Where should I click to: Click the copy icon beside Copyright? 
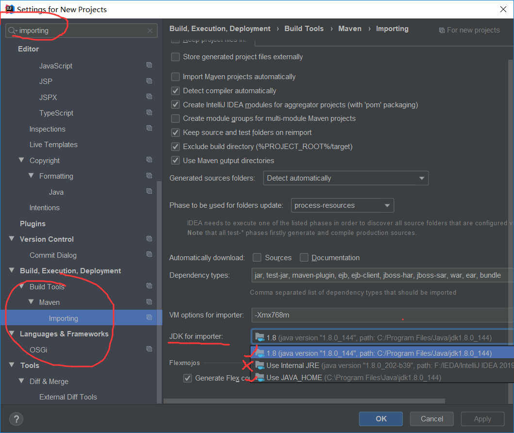click(x=149, y=160)
